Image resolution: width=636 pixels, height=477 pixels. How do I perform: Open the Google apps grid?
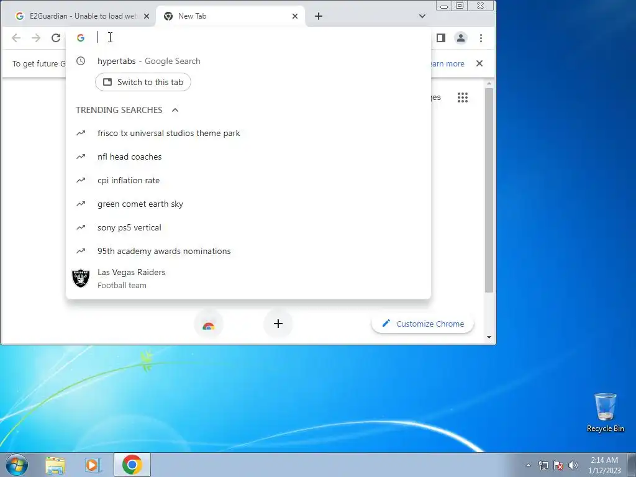463,98
